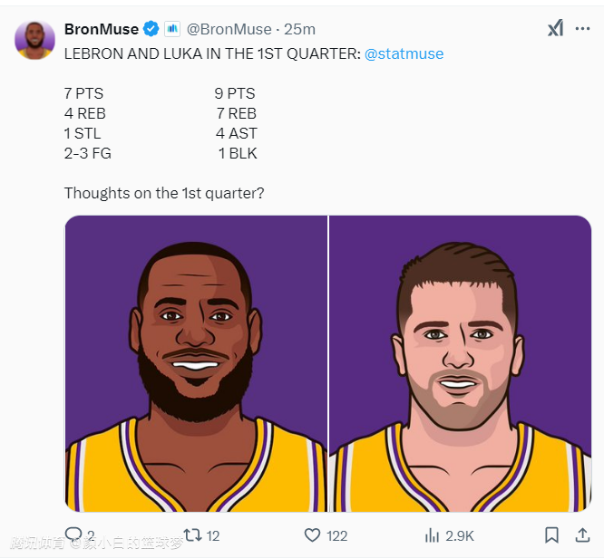Click the blue verified badge next to BronMuse
Screen dimensions: 604x558
152,29
